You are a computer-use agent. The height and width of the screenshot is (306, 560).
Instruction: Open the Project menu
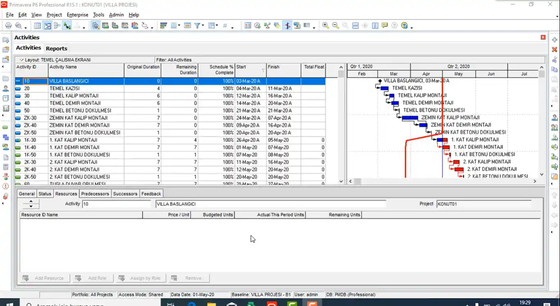[54, 15]
